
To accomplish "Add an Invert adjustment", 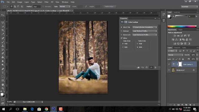I will pyautogui.click(x=175, y=44).
